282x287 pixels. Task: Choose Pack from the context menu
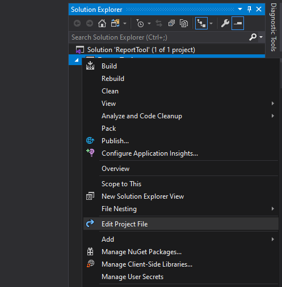109,128
